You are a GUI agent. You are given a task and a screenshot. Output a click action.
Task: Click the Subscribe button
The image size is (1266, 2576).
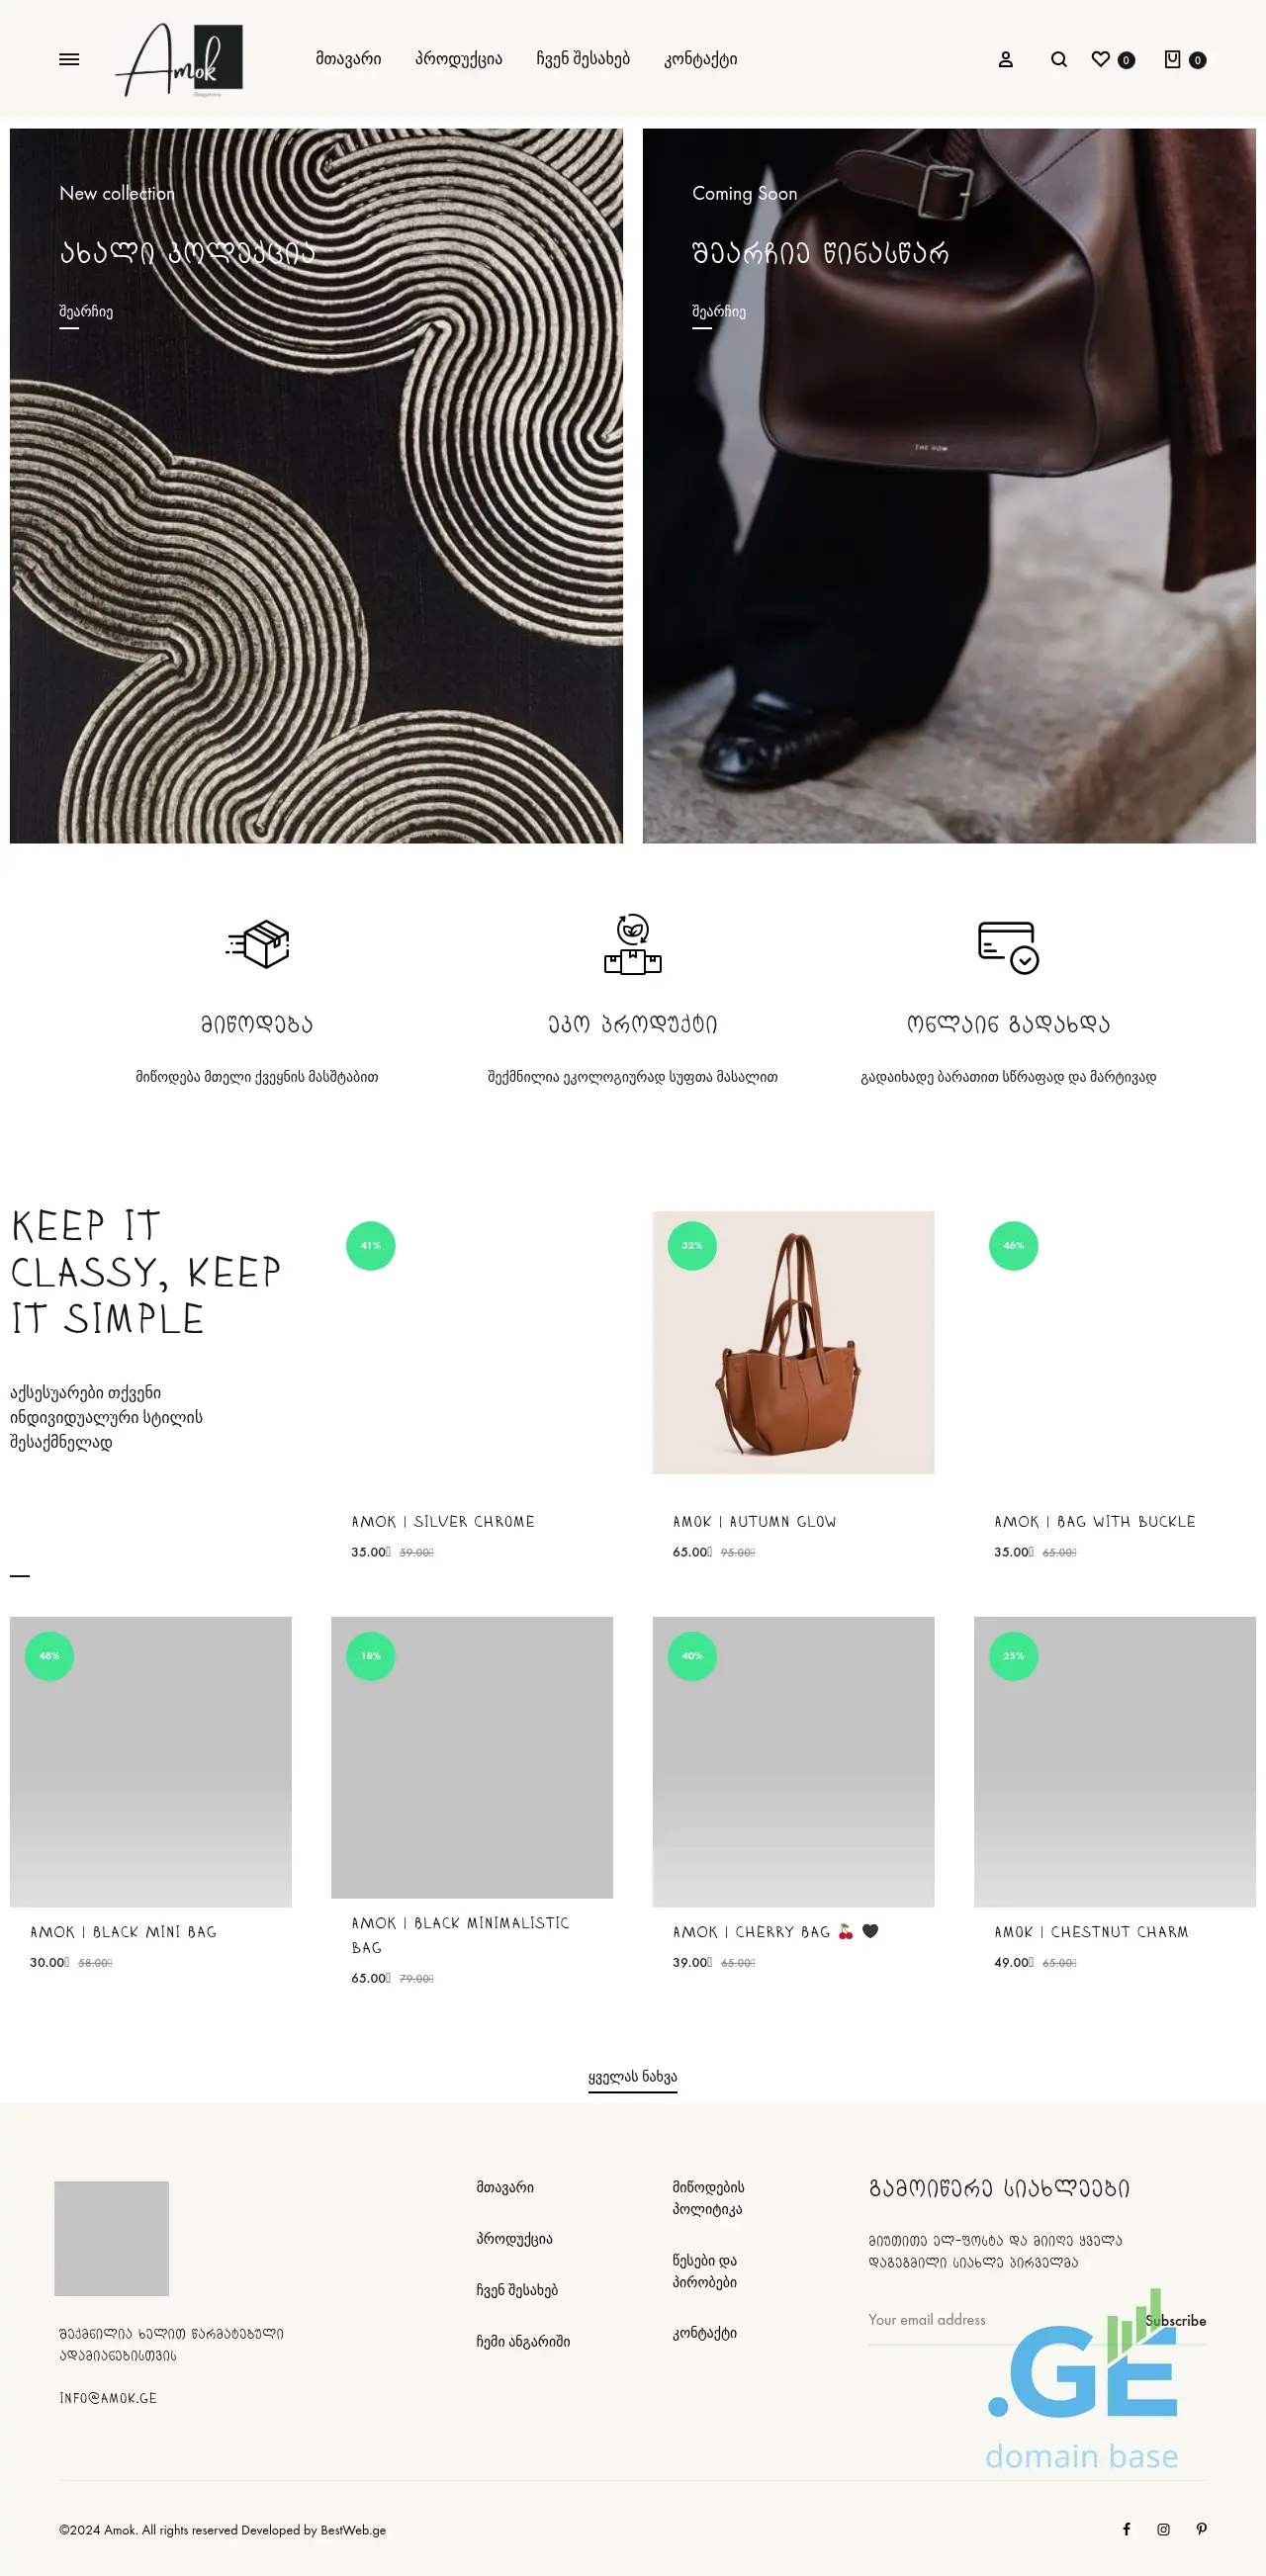[1175, 2320]
